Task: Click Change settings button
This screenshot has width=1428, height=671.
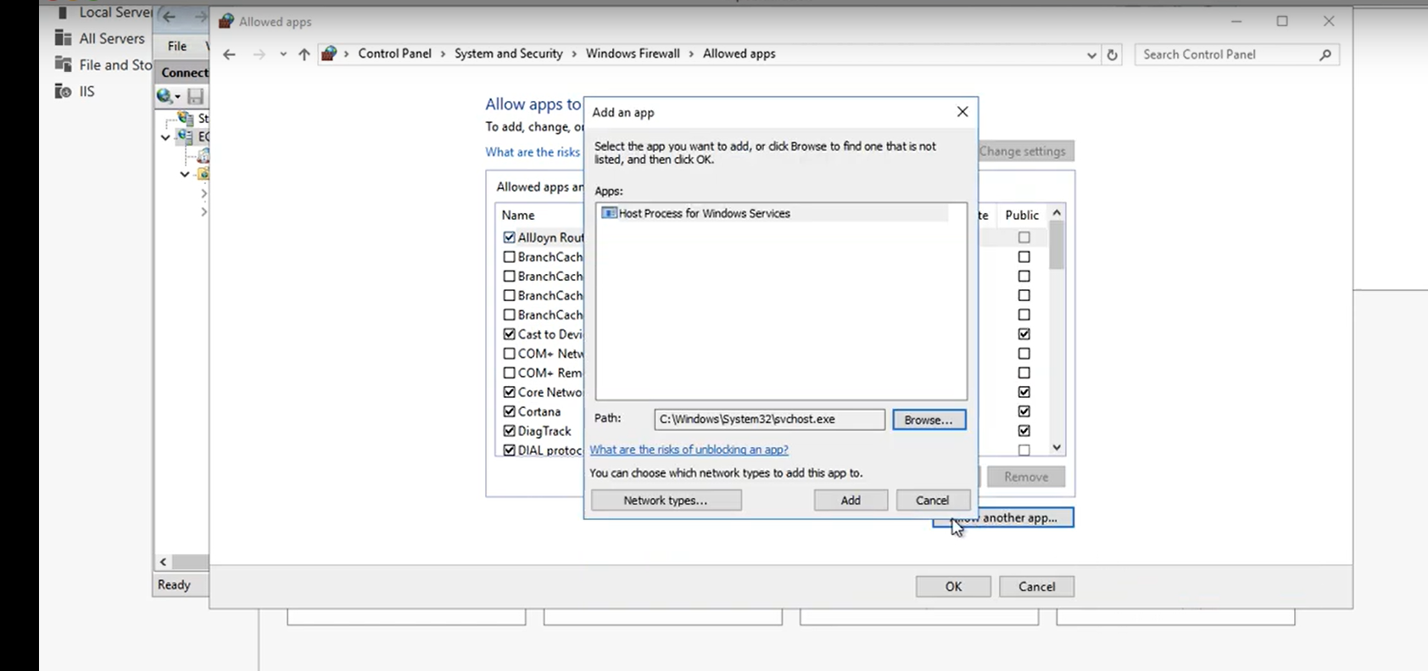Action: coord(1025,151)
